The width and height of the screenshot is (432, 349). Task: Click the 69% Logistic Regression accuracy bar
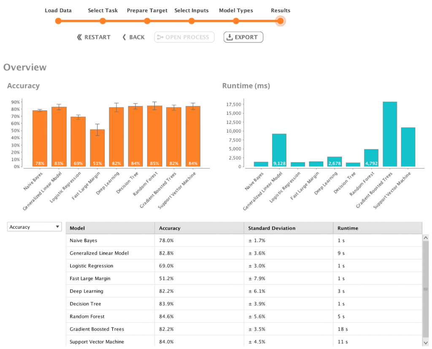pos(78,141)
